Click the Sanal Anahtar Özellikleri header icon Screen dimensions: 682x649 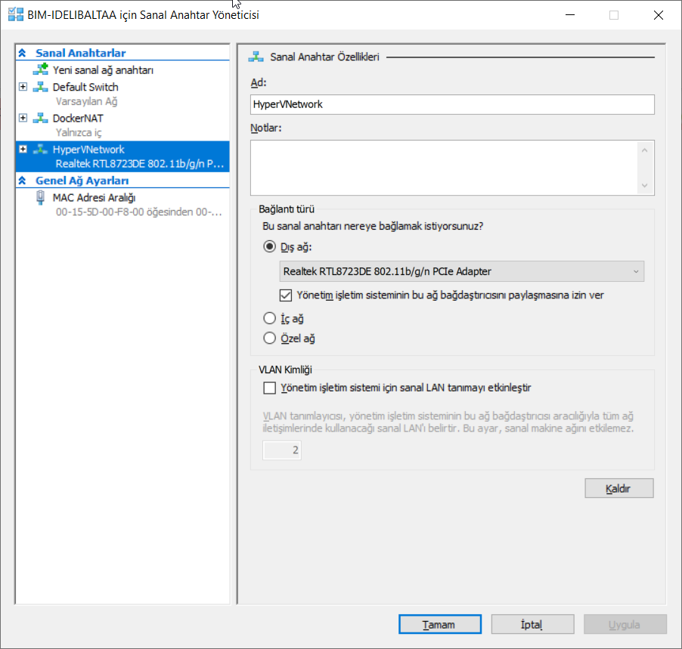tap(256, 57)
